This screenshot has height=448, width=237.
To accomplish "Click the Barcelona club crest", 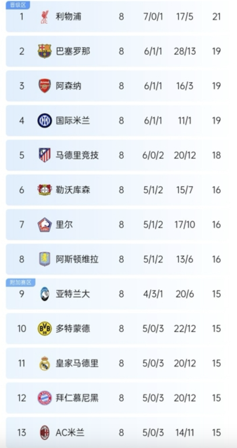I will pos(44,51).
